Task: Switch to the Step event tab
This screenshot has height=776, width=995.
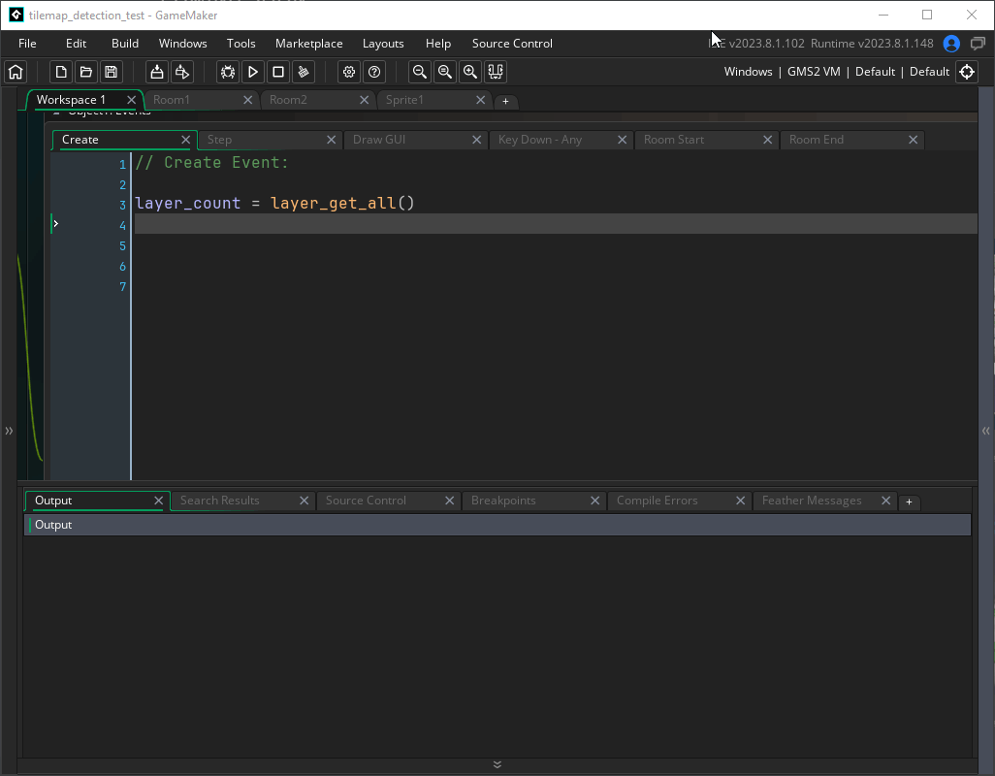Action: pos(219,139)
